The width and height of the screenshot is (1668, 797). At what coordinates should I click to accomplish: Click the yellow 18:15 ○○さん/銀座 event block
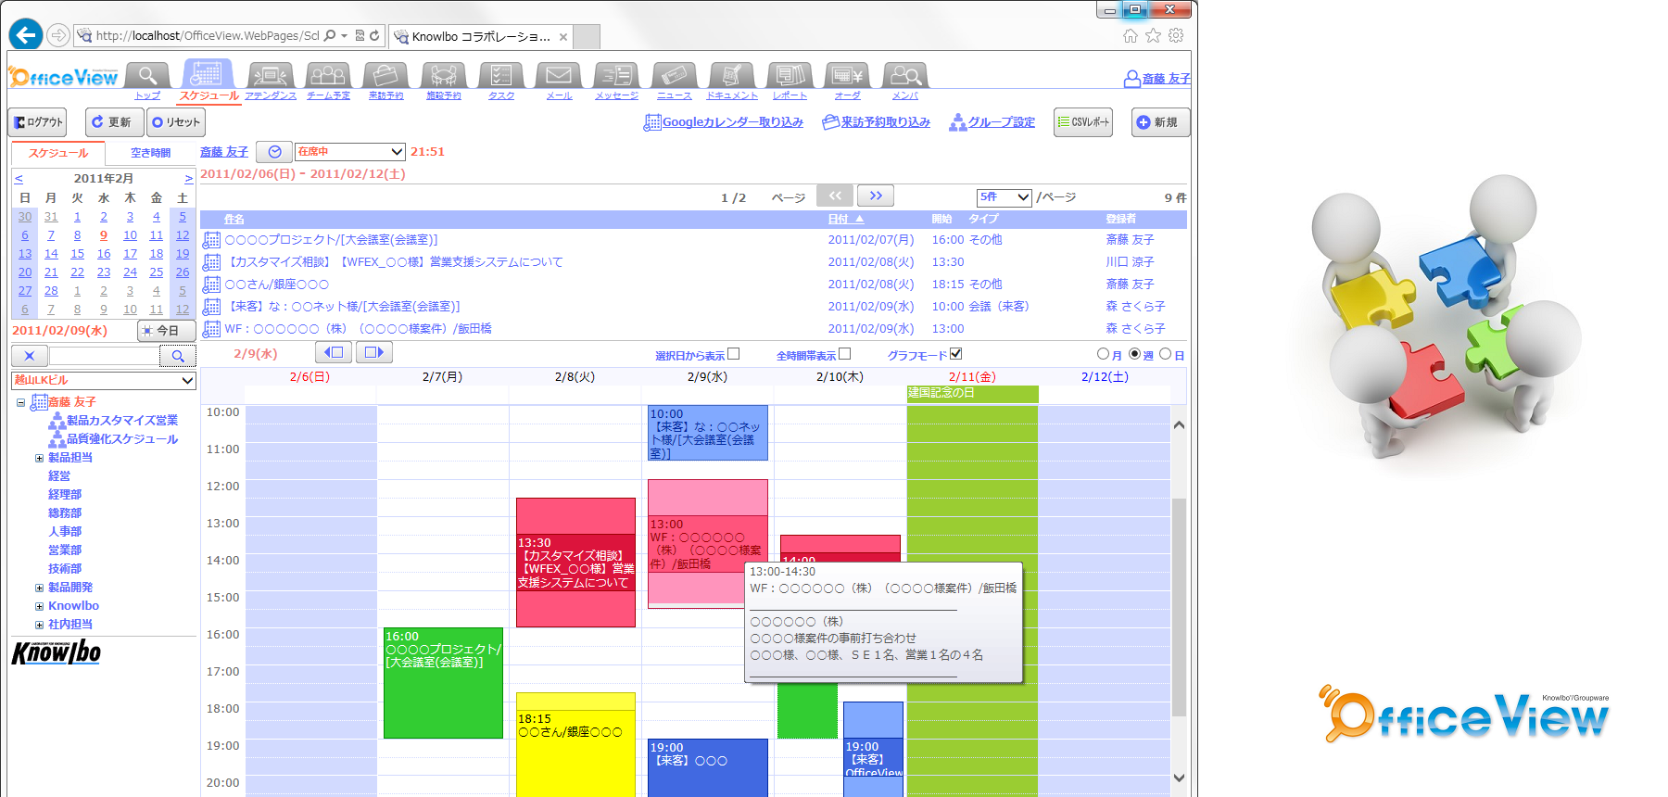click(x=575, y=746)
